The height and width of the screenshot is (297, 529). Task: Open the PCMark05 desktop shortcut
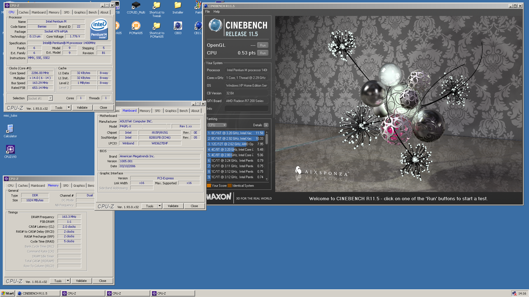(136, 28)
